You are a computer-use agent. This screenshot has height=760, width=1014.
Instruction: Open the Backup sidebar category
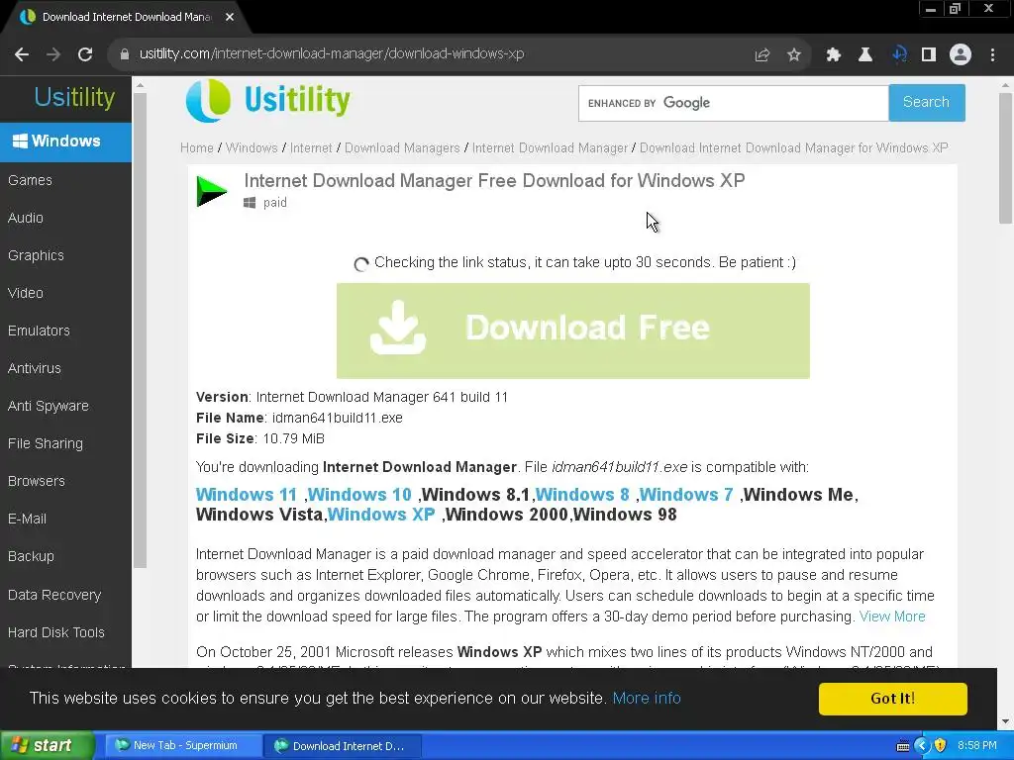pos(31,556)
